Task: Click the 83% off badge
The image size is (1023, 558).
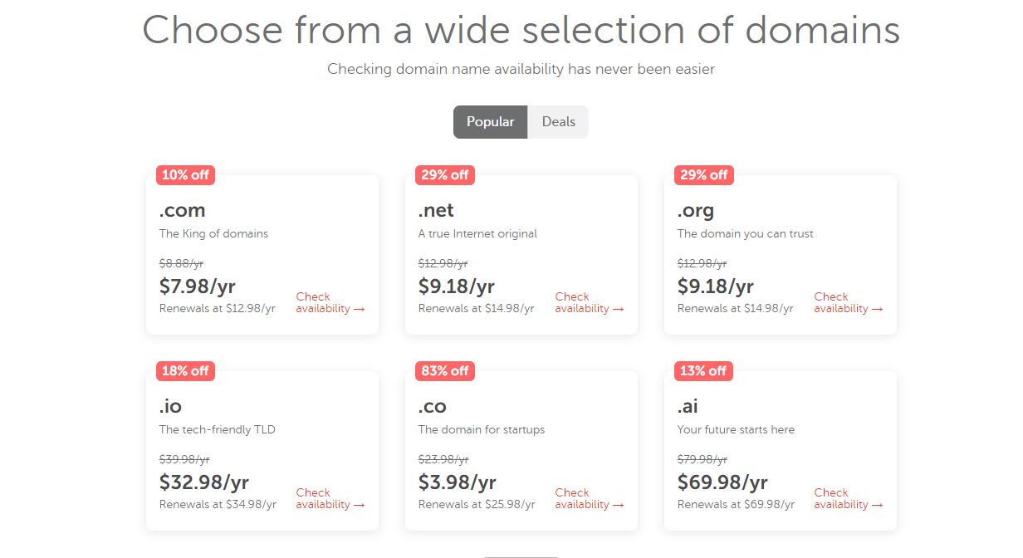Action: point(444,371)
